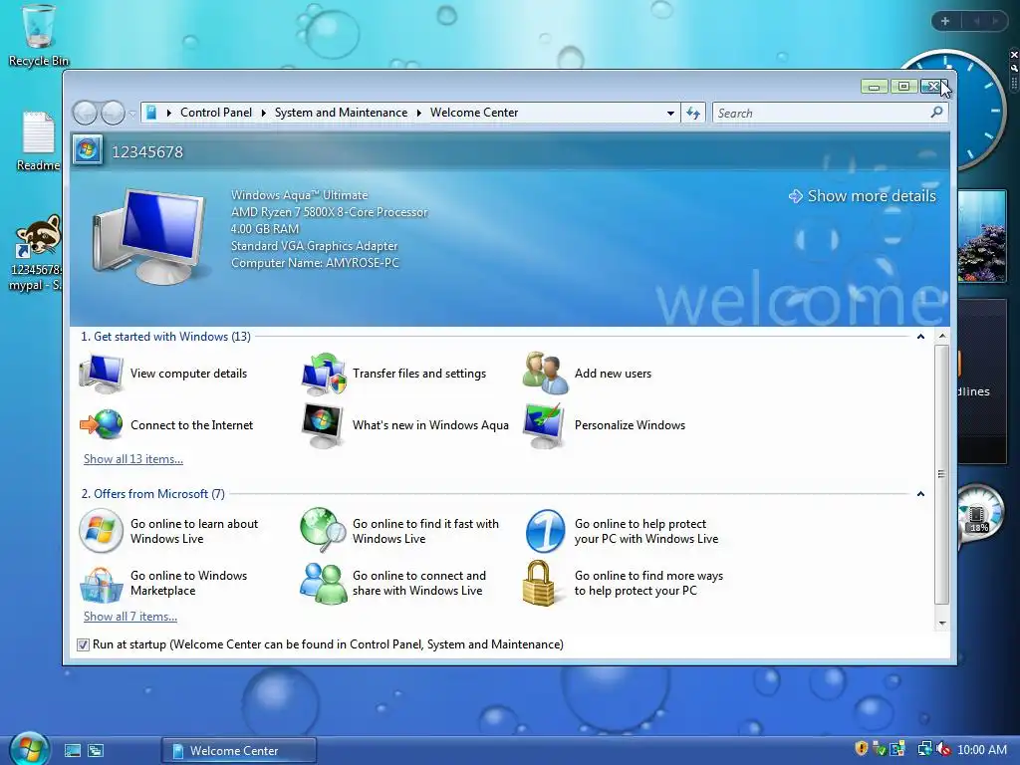Click Show all 7 items link

[x=130, y=616]
